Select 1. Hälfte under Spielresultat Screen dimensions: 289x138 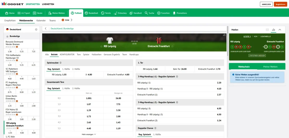[x=66, y=69]
